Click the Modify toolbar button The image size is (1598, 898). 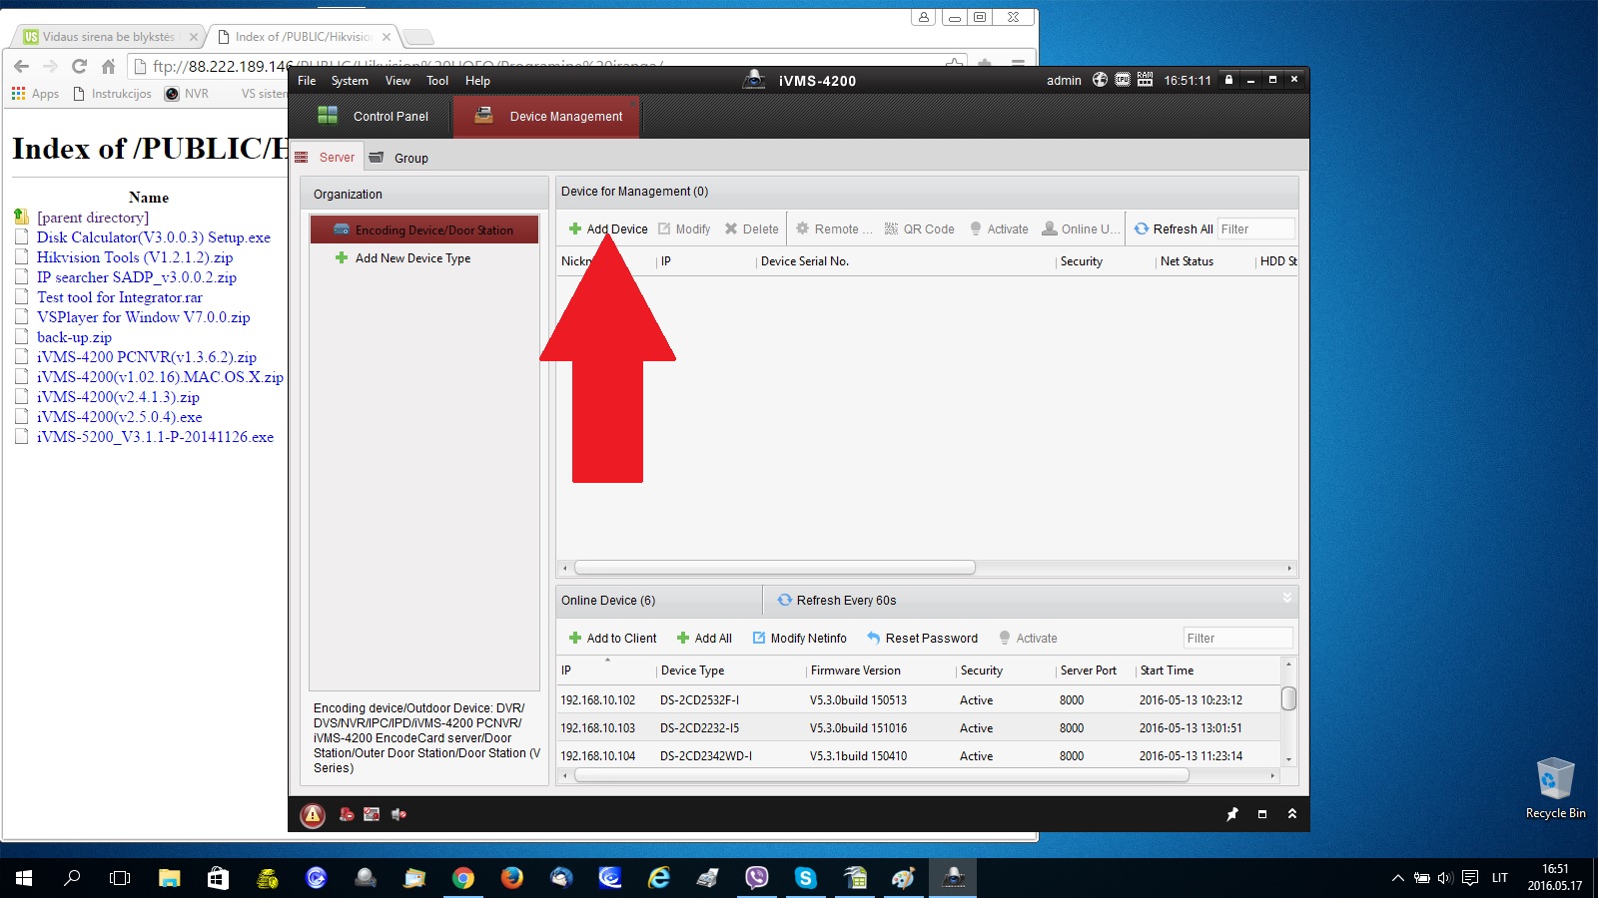coord(684,229)
